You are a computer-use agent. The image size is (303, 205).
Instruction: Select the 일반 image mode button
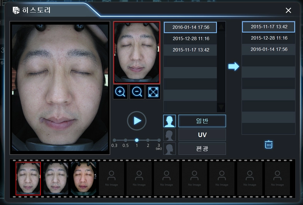[x=202, y=121]
